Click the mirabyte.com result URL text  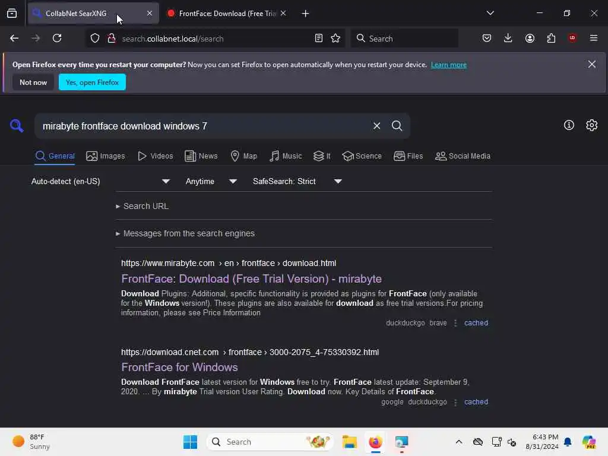229,263
